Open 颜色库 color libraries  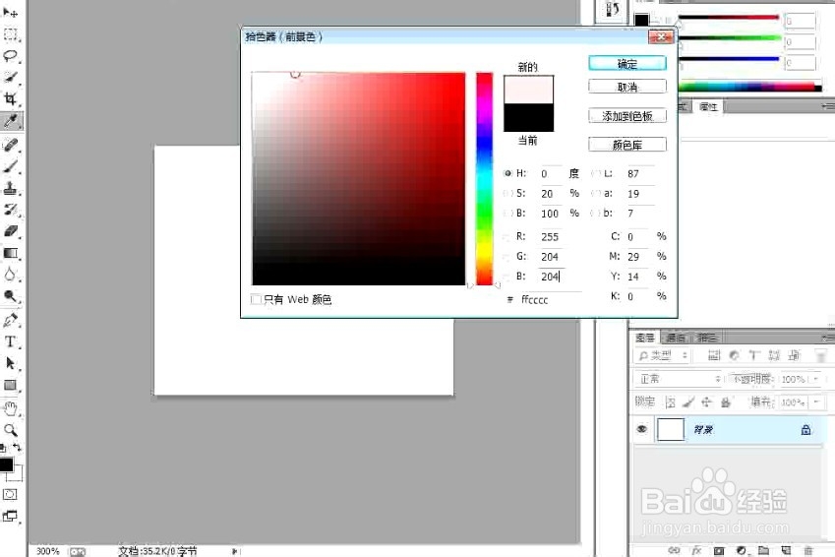click(x=627, y=145)
